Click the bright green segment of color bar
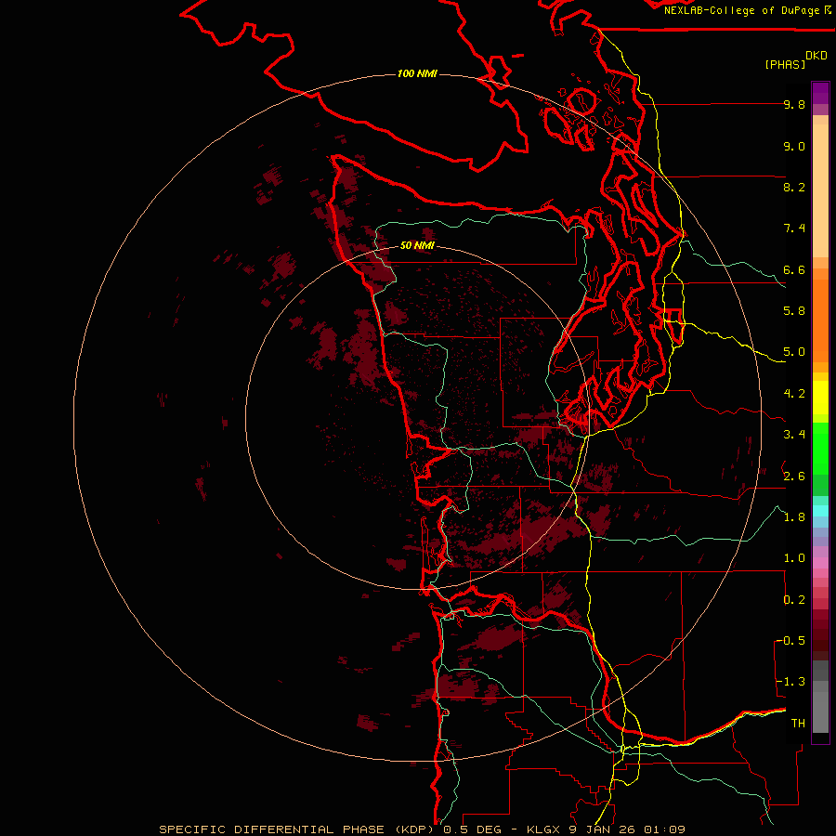Screen dimensions: 836x836 click(820, 449)
